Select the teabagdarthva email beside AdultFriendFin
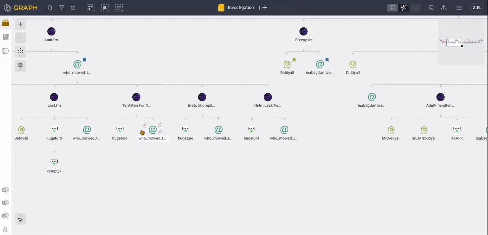 pyautogui.click(x=372, y=97)
